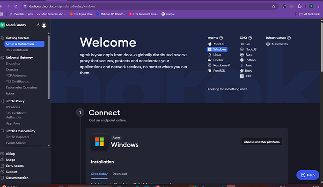Image resolution: width=323 pixels, height=187 pixels.
Task: Open the blue Help button
Action: (308, 175)
